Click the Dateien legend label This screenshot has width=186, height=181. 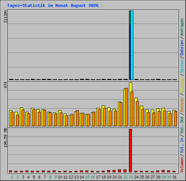(182, 47)
